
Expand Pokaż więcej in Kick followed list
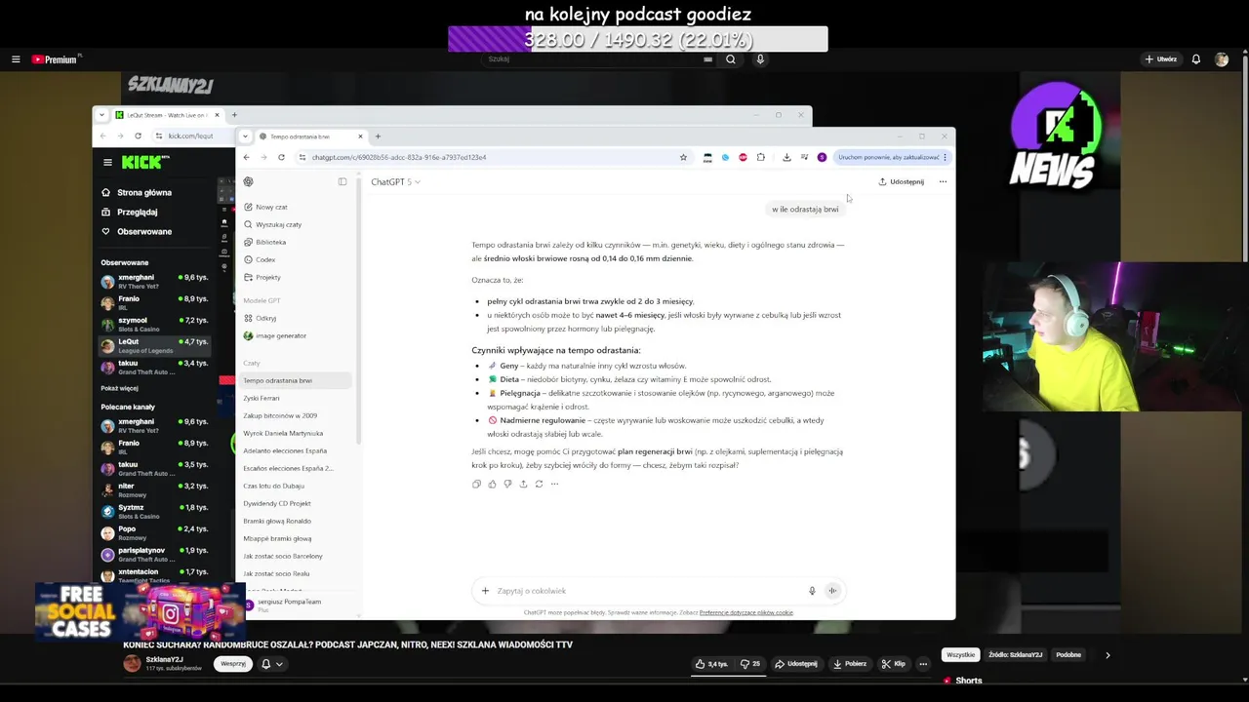[x=119, y=388]
